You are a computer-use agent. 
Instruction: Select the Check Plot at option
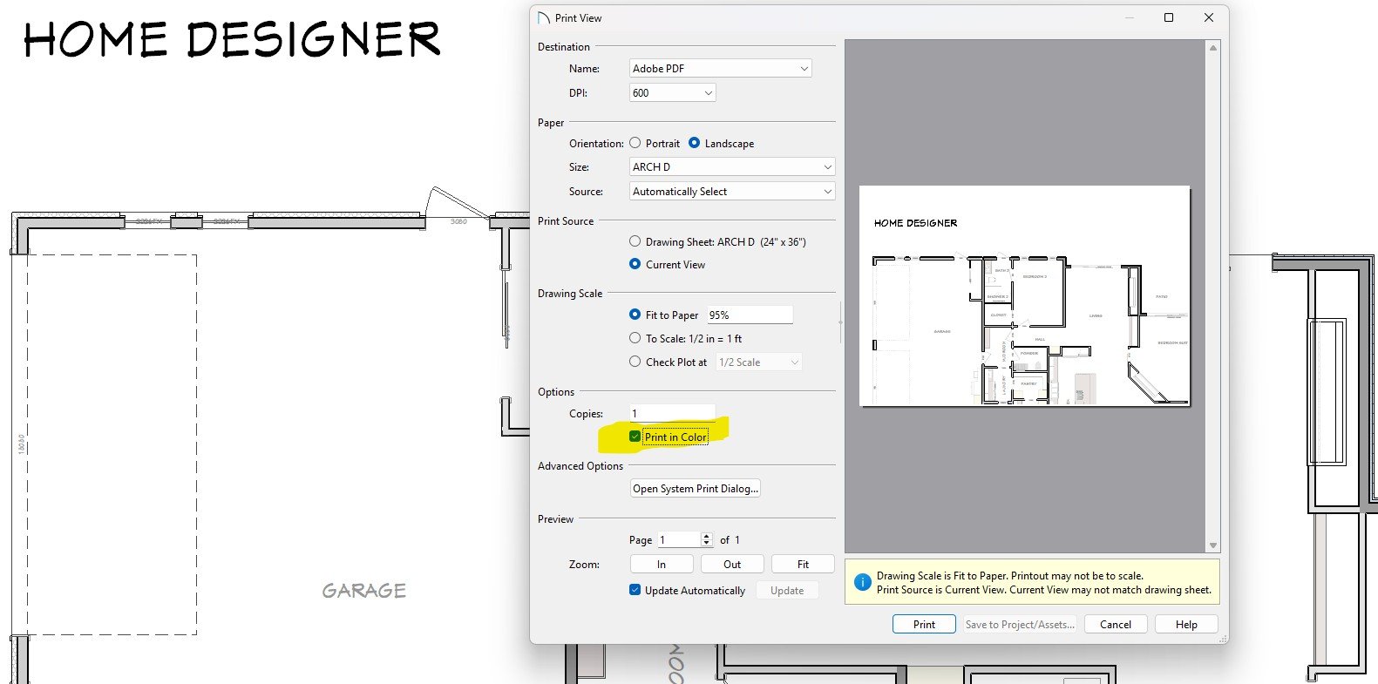635,362
